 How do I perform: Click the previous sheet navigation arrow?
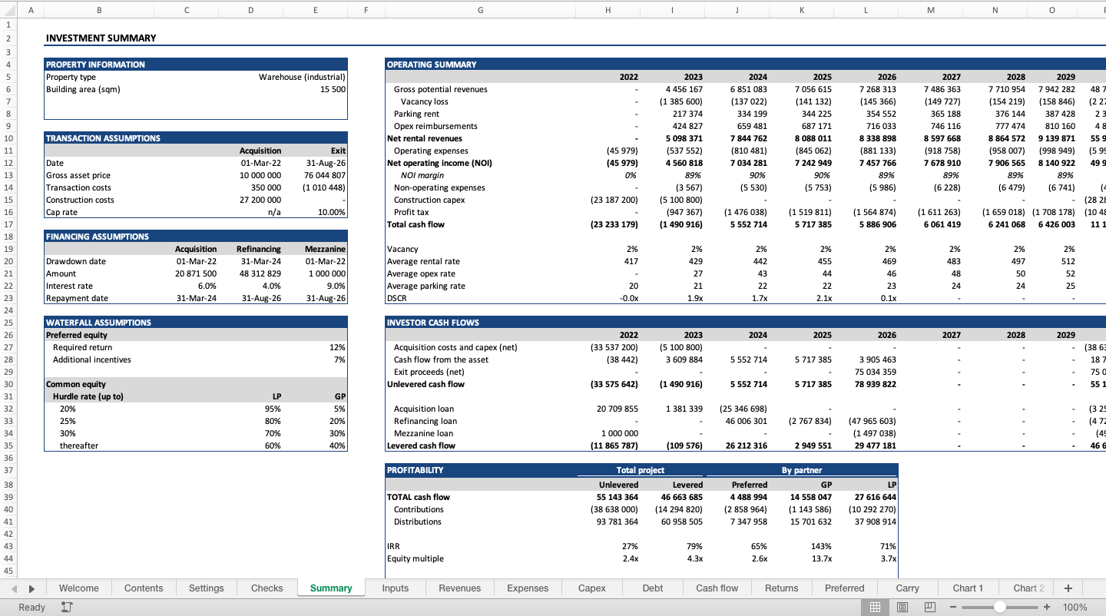pyautogui.click(x=14, y=588)
